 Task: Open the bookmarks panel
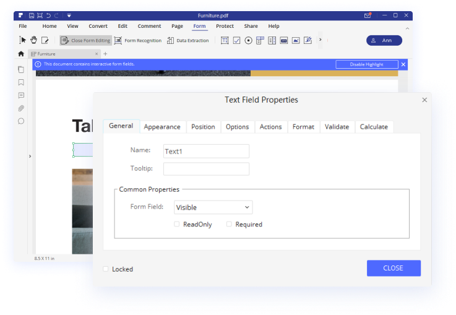21,82
